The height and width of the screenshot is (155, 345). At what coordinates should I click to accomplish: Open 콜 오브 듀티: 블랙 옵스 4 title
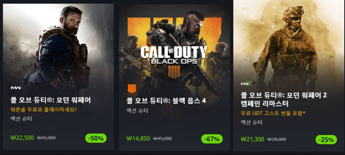tap(166, 101)
